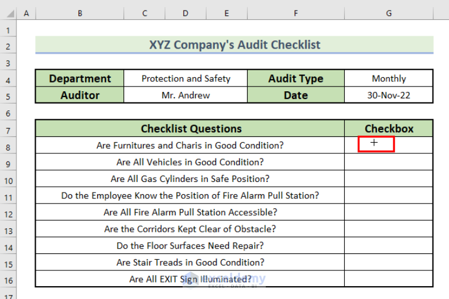Select column C header
The height and width of the screenshot is (299, 449).
pos(145,13)
